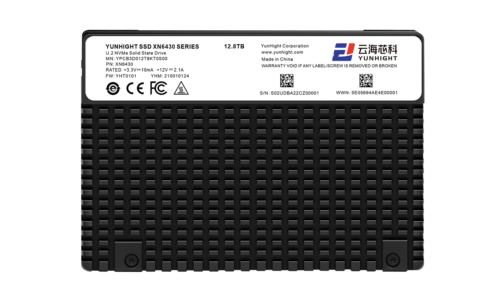Switch to the U.2 NVMe Solid State Drive label
The width and height of the screenshot is (499, 302).
click(x=136, y=53)
